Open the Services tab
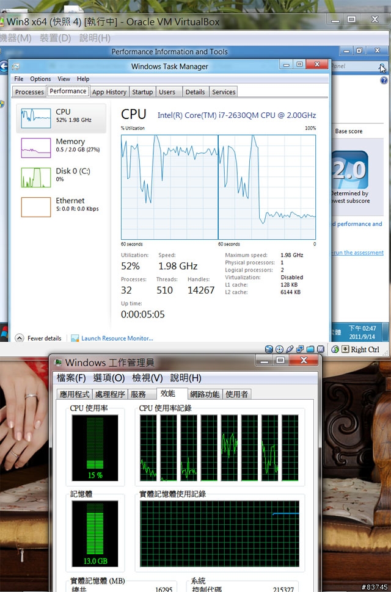Viewport: 391px width, 592px height. point(224,92)
